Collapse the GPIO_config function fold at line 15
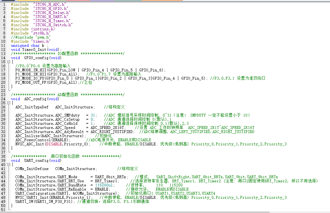This screenshot has width=330, height=213. [x=9, y=62]
